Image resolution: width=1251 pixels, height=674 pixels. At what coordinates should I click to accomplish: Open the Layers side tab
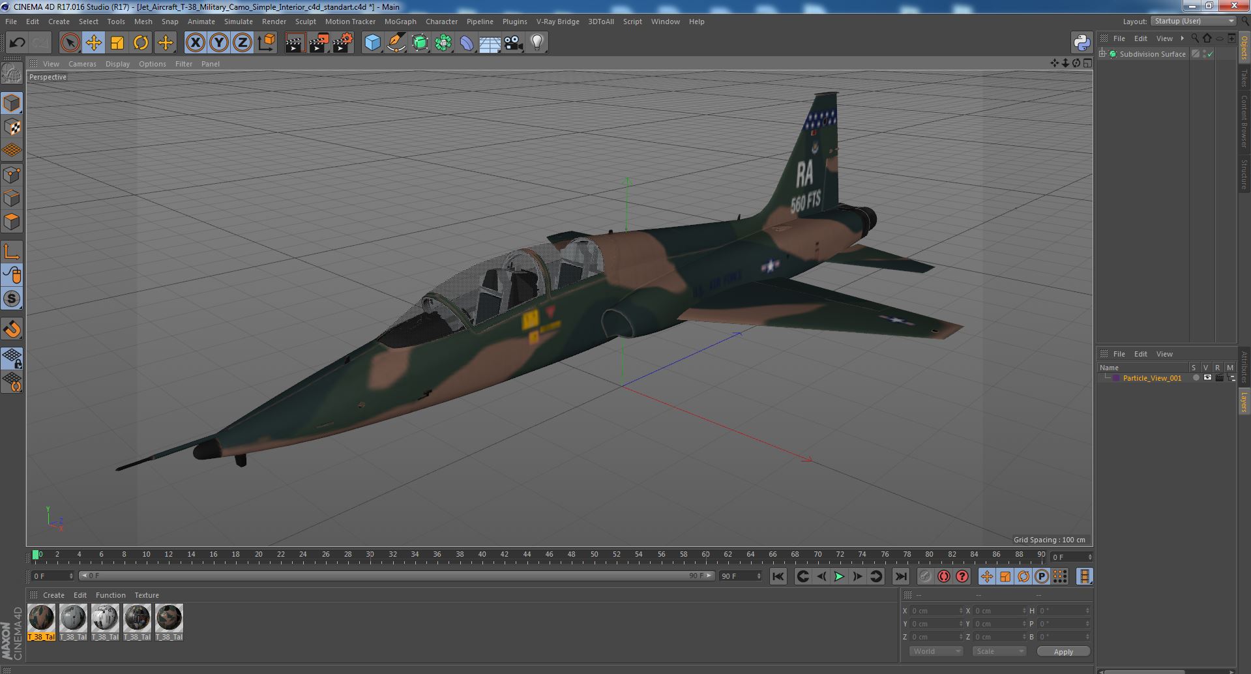click(1244, 402)
